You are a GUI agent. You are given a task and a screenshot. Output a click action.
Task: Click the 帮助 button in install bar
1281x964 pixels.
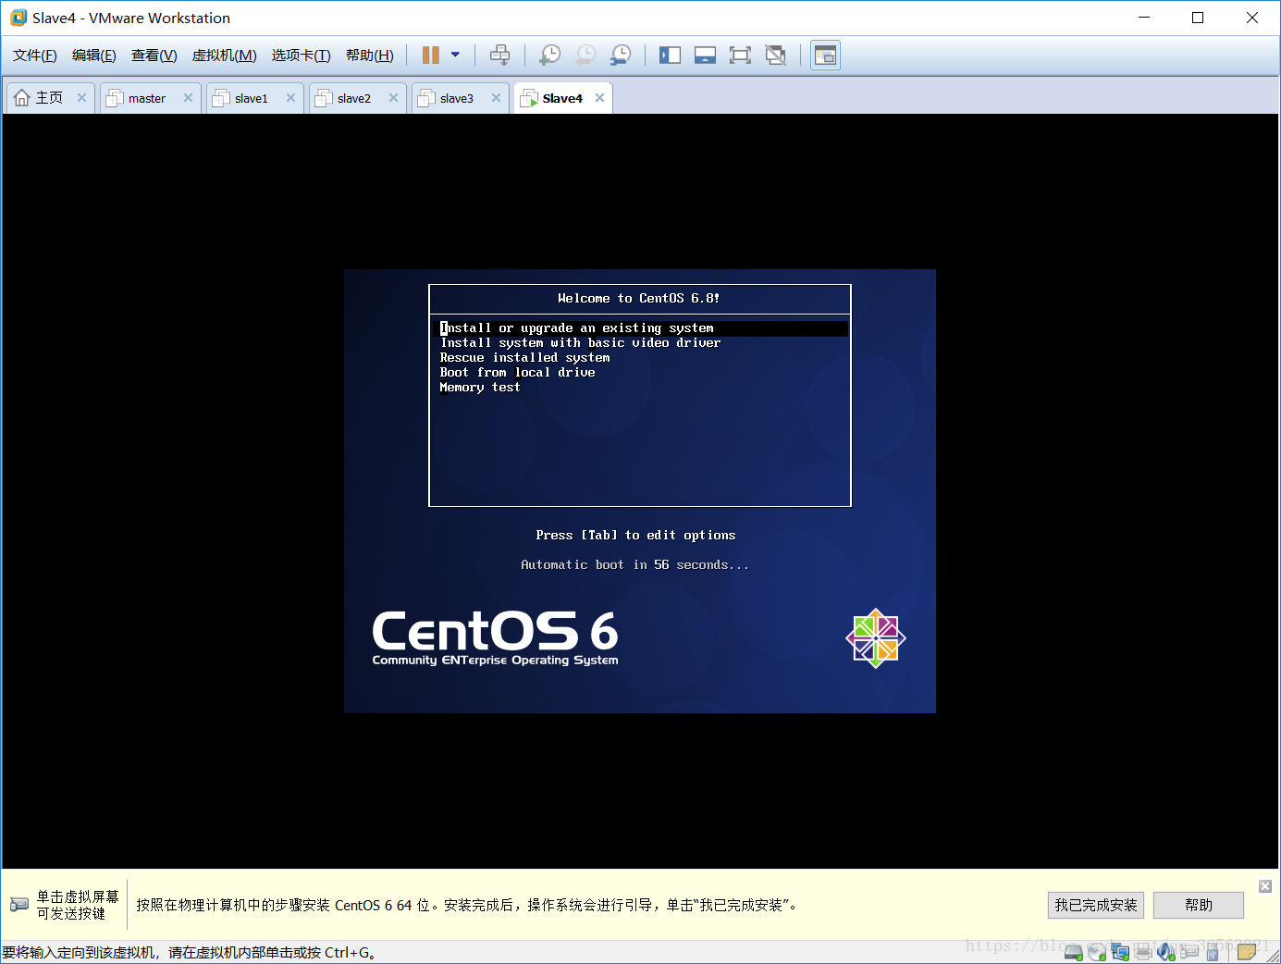(x=1199, y=905)
